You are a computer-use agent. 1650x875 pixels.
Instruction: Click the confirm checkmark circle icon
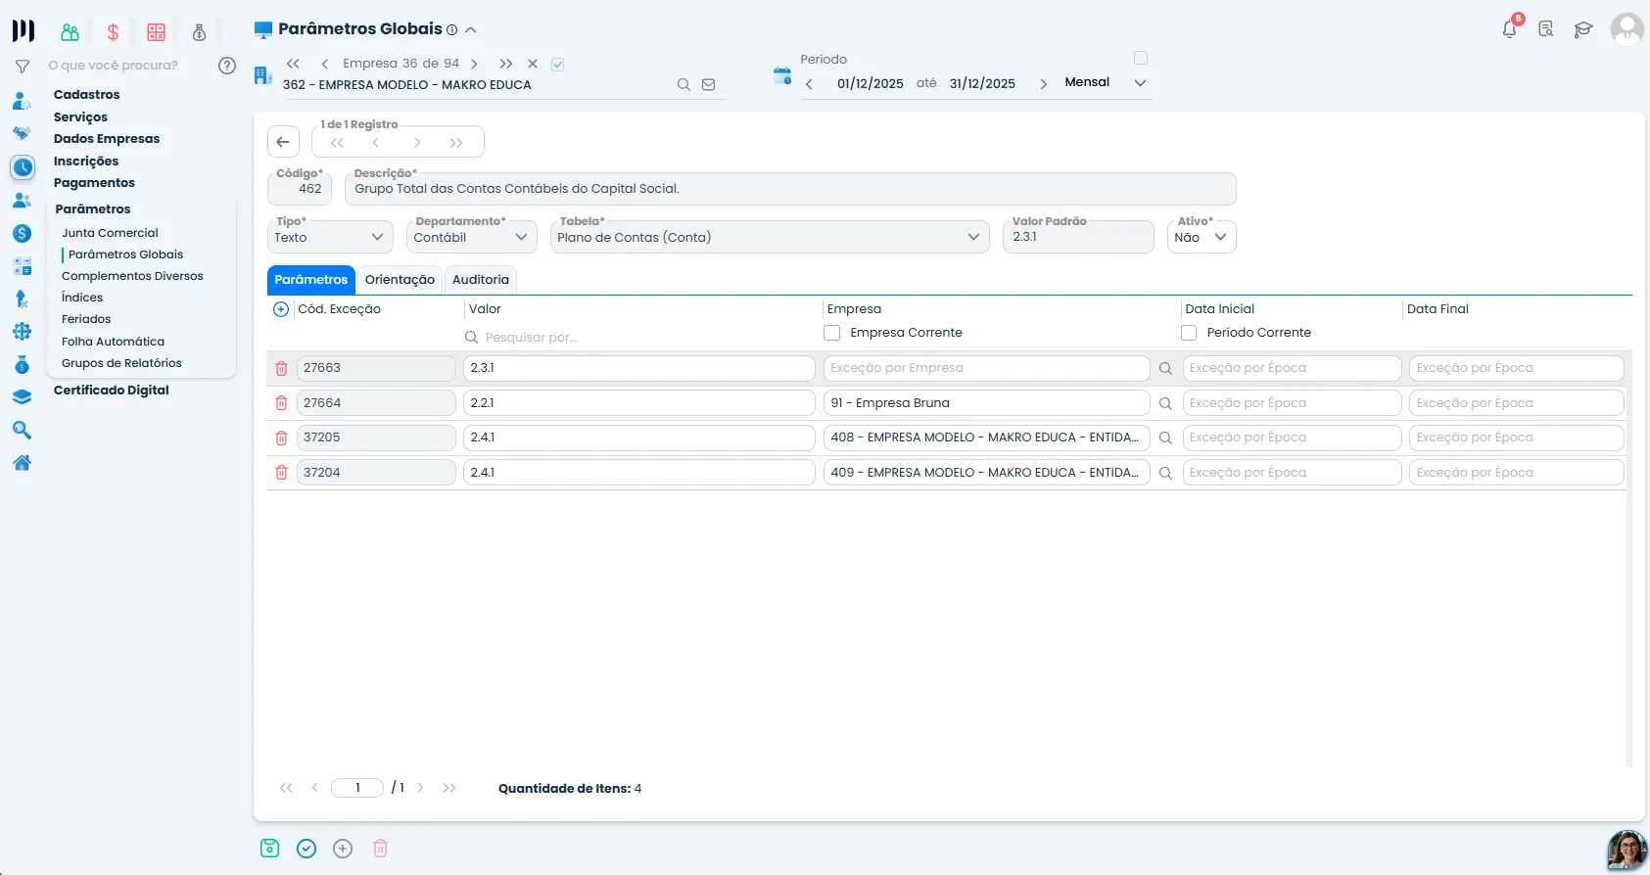click(306, 849)
